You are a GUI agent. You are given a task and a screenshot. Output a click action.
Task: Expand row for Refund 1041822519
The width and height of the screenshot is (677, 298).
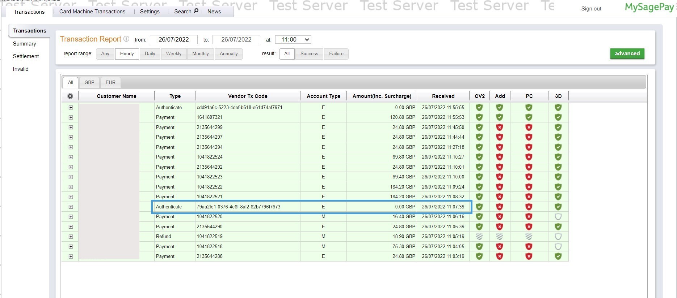point(71,237)
